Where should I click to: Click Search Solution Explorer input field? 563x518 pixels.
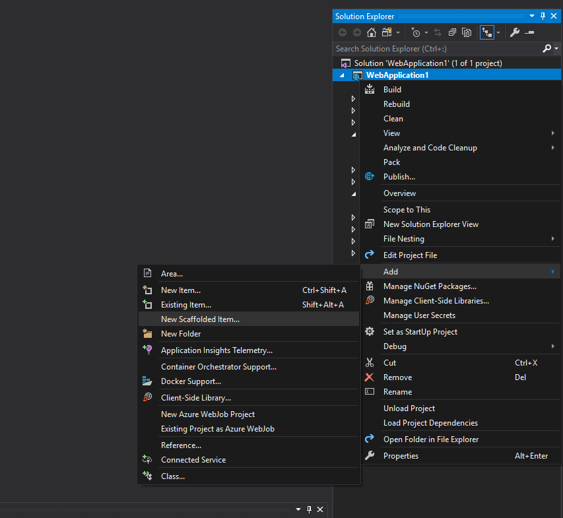438,48
